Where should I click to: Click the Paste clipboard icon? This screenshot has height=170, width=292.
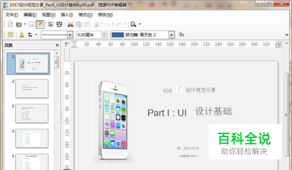pyautogui.click(x=87, y=24)
